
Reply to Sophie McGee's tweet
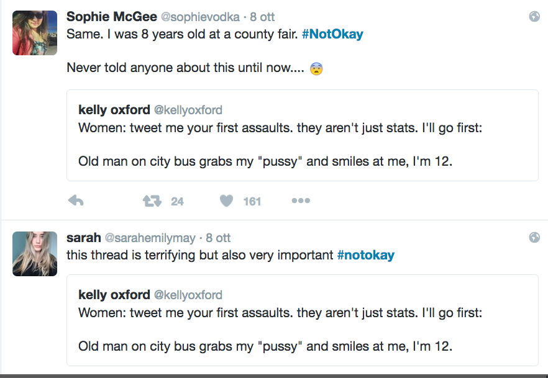pos(76,201)
